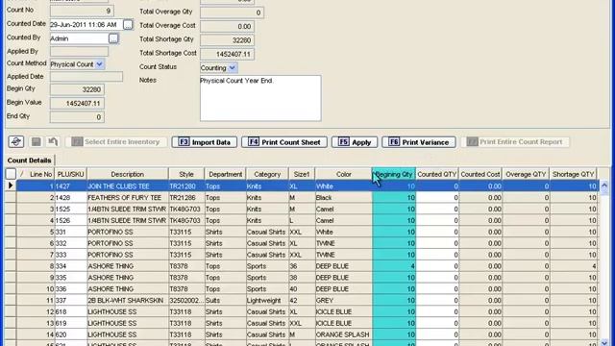Click the Begin Qty field
The height and width of the screenshot is (346, 615).
[77, 89]
